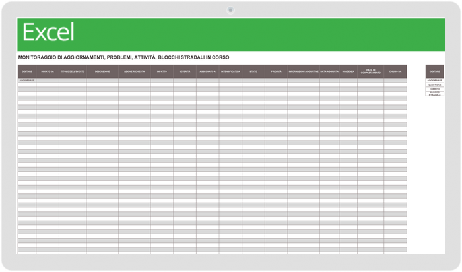Screen dimensions: 462x272
Task: Click the AZIONE RICHIESTA column header
Action: 135,71
